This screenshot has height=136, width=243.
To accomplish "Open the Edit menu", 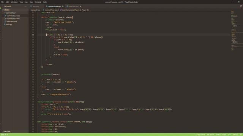I will click(7, 2).
